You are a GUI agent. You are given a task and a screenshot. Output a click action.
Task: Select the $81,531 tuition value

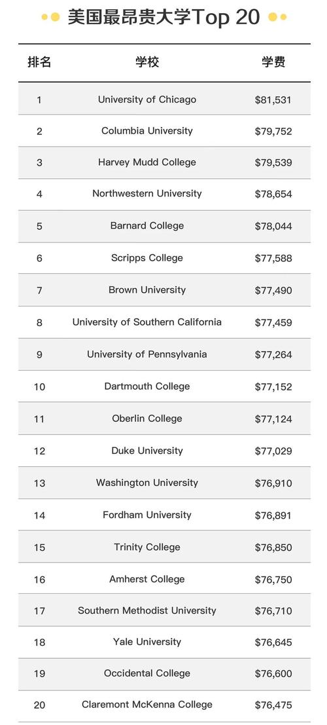pos(273,100)
